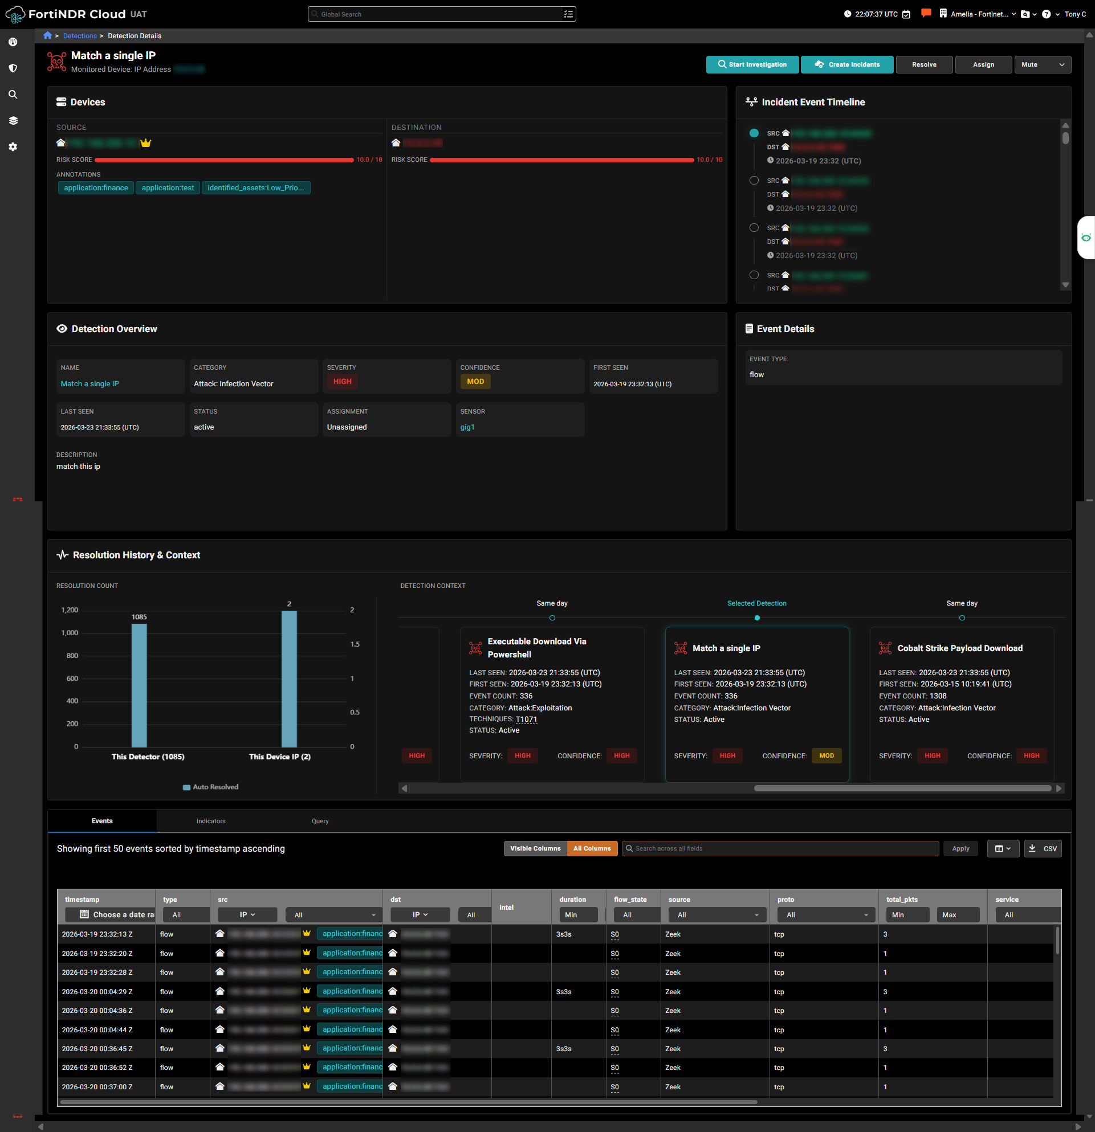This screenshot has width=1095, height=1132.
Task: Open the column layout dropdown beside CSV
Action: (x=1003, y=848)
